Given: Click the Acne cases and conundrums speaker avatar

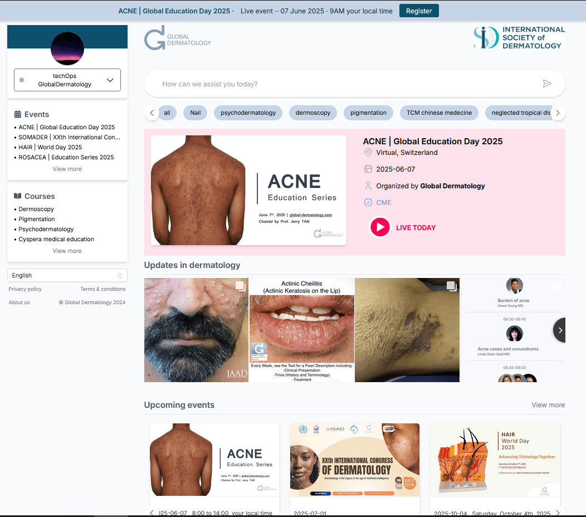Looking at the screenshot, I should (x=514, y=334).
